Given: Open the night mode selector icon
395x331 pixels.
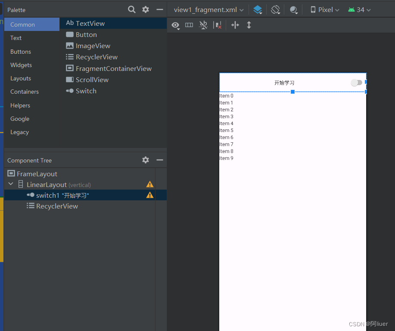Looking at the screenshot, I should coord(294,10).
